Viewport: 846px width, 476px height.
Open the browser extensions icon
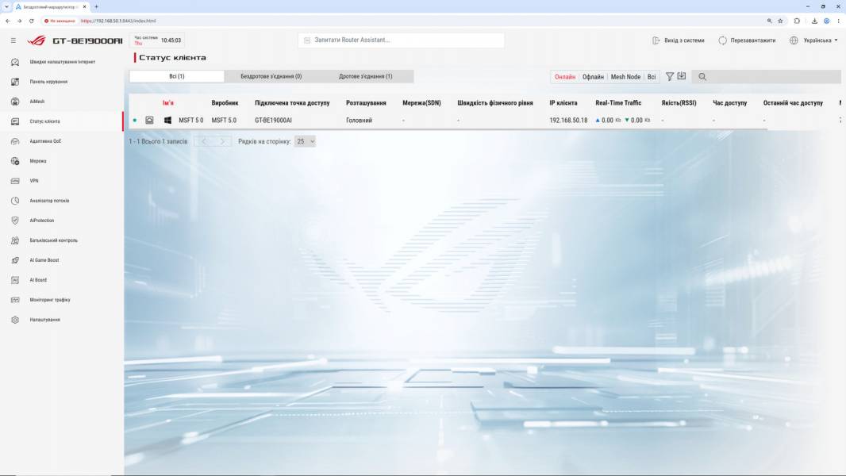797,21
